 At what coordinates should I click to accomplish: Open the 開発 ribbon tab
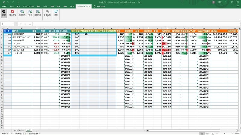[x=65, y=6]
